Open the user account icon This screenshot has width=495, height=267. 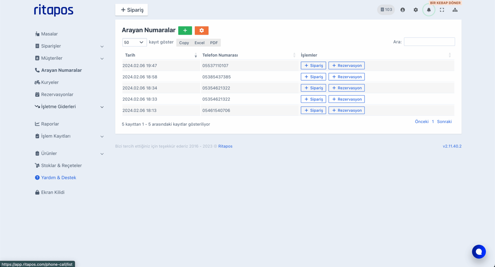pyautogui.click(x=402, y=10)
